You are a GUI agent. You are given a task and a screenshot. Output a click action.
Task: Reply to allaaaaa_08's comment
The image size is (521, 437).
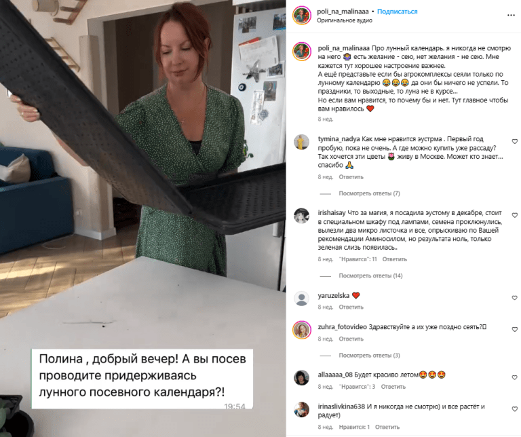pyautogui.click(x=393, y=387)
